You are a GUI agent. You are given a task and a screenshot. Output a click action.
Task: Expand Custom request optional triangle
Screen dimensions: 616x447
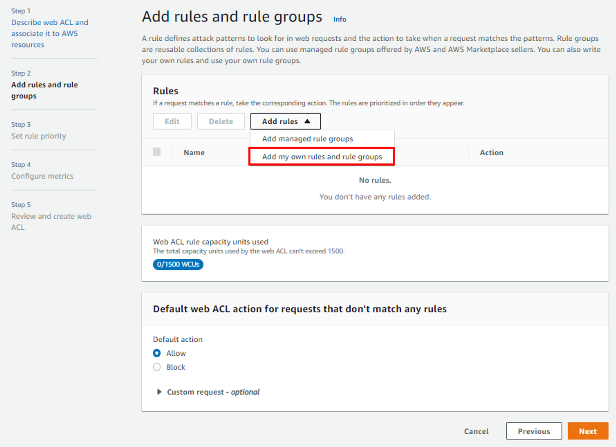pos(159,392)
